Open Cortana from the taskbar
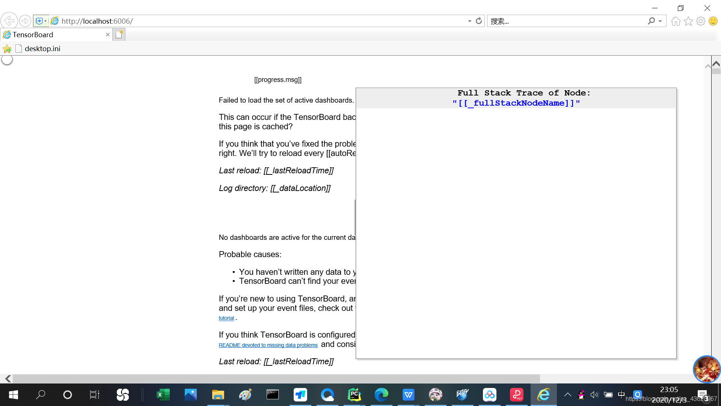The height and width of the screenshot is (406, 721). 68,395
